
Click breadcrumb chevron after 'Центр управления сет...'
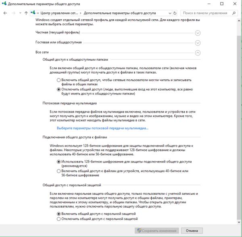(x=81, y=13)
